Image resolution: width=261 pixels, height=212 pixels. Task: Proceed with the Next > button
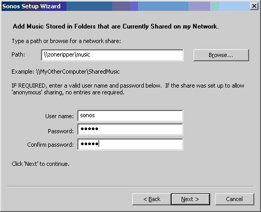[x=190, y=199]
